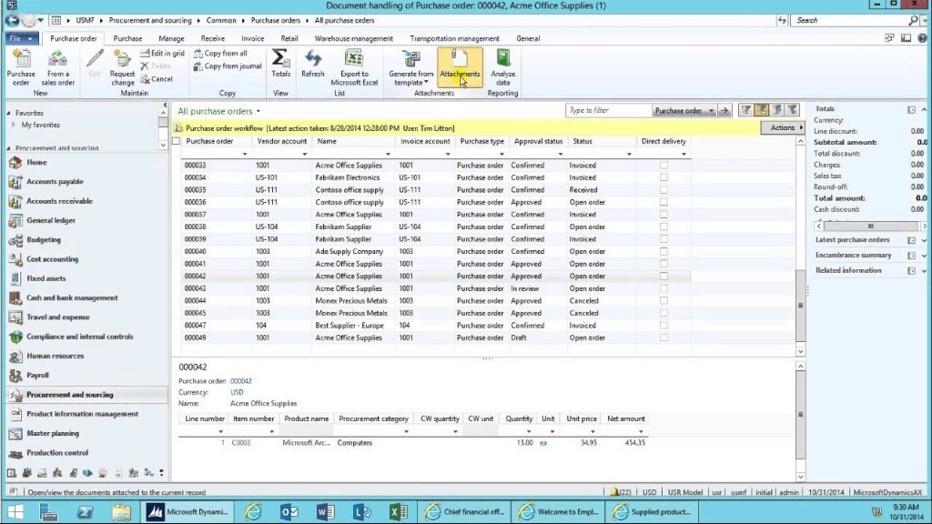
Task: Show Totals in the View group
Action: point(280,64)
